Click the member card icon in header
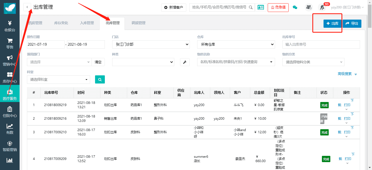This screenshot has width=372, height=170. (x=261, y=7)
